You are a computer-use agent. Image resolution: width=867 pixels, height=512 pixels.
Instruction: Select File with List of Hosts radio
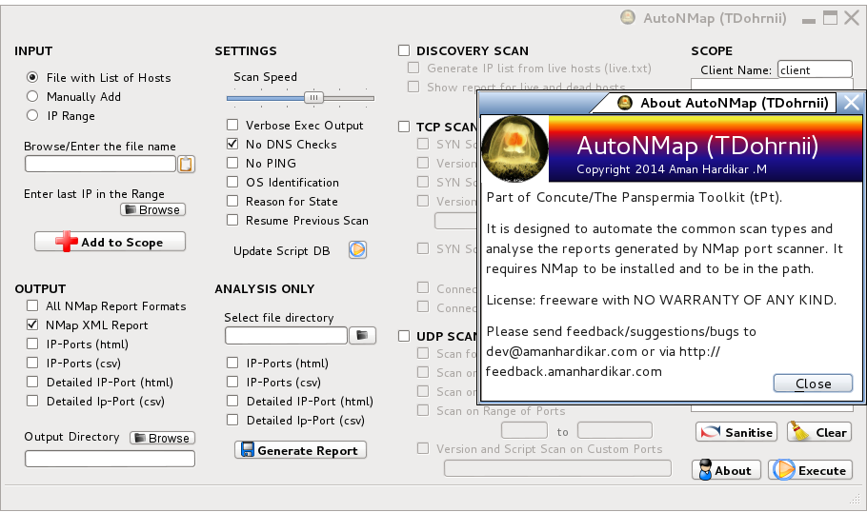pos(32,77)
